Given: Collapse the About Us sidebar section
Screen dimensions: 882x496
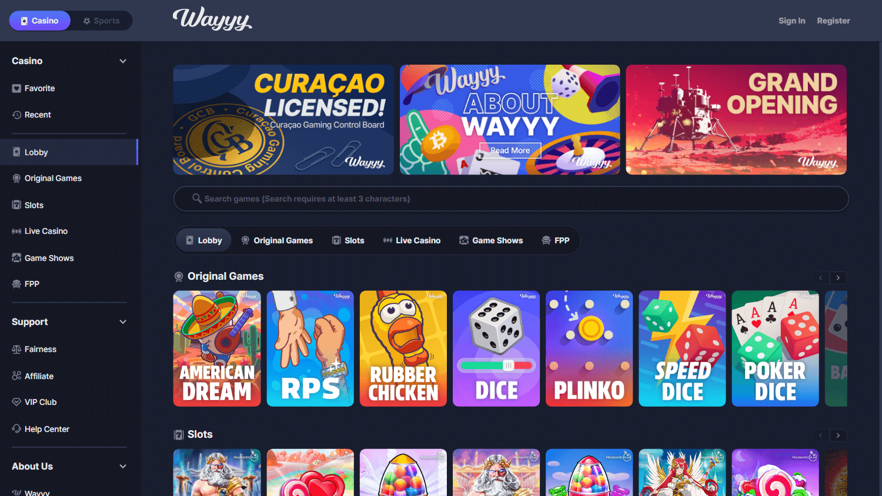Looking at the screenshot, I should coord(123,467).
